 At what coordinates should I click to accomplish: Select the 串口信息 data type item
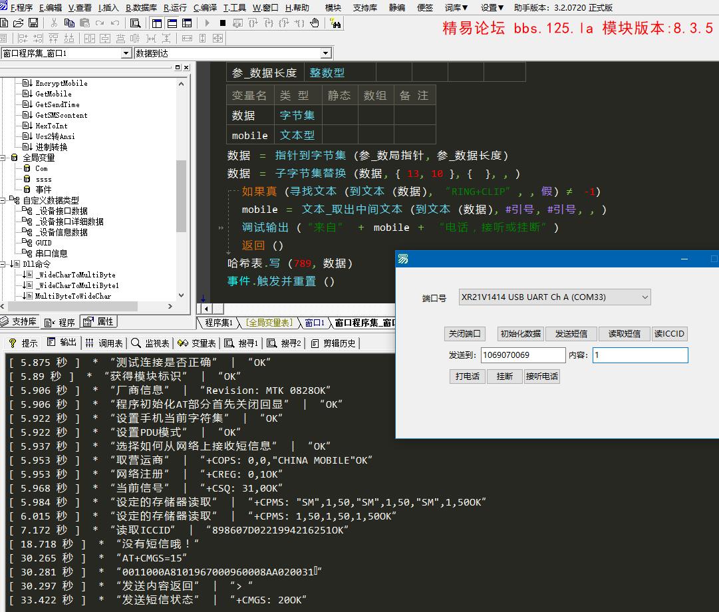click(x=51, y=253)
